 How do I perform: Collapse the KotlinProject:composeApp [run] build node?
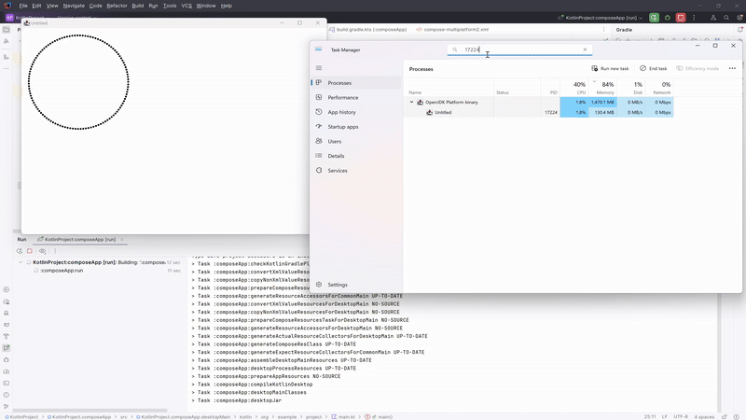coord(21,262)
